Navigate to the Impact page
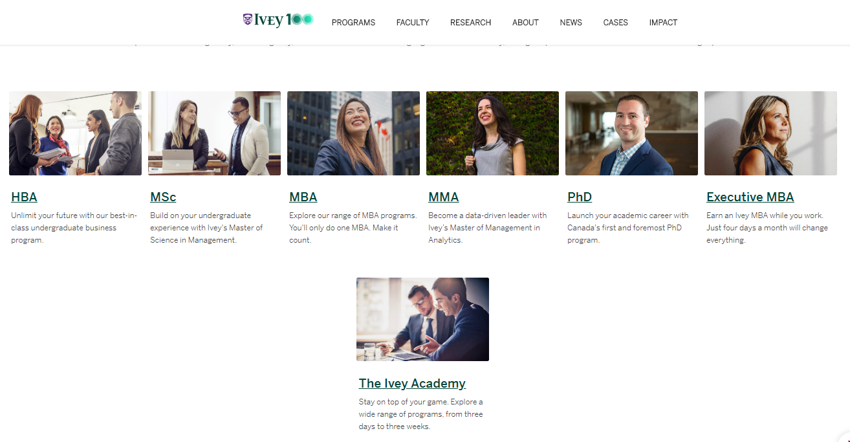 [663, 23]
